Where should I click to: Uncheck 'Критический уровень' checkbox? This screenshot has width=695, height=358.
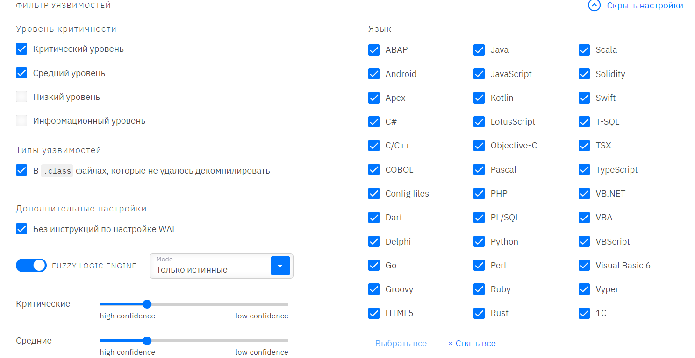pos(21,49)
